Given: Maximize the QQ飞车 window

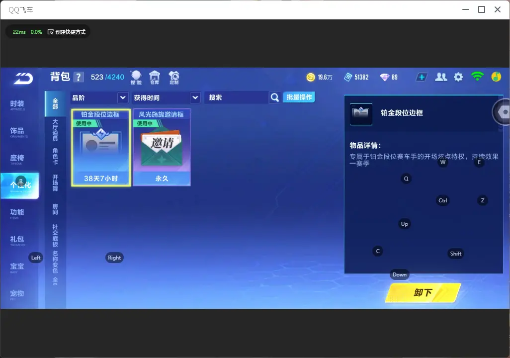Looking at the screenshot, I should click(x=482, y=9).
